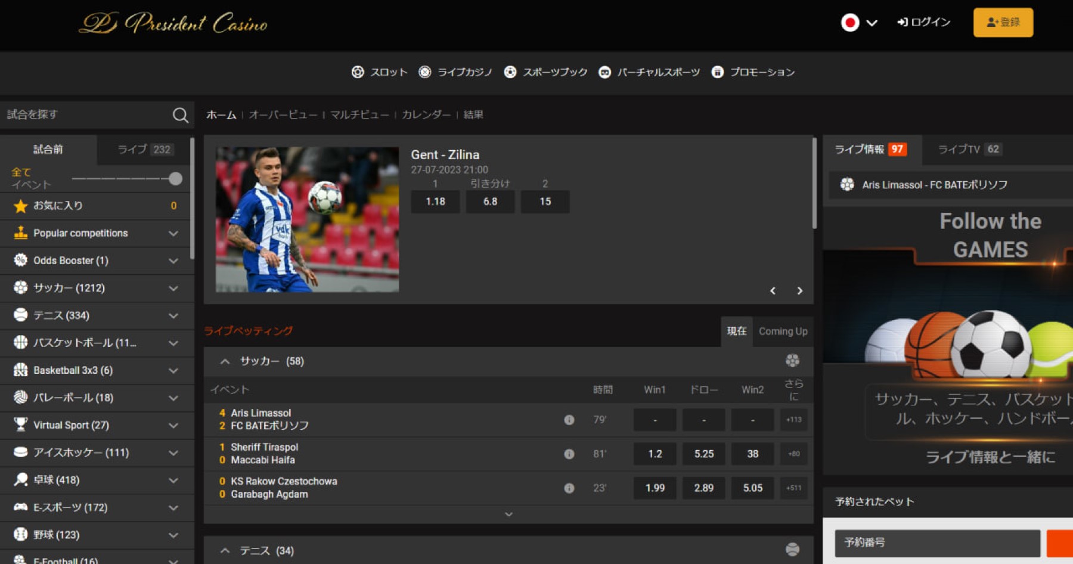Click the サッカー (1212) soccer ball icon
Image resolution: width=1073 pixels, height=564 pixels.
pos(21,288)
